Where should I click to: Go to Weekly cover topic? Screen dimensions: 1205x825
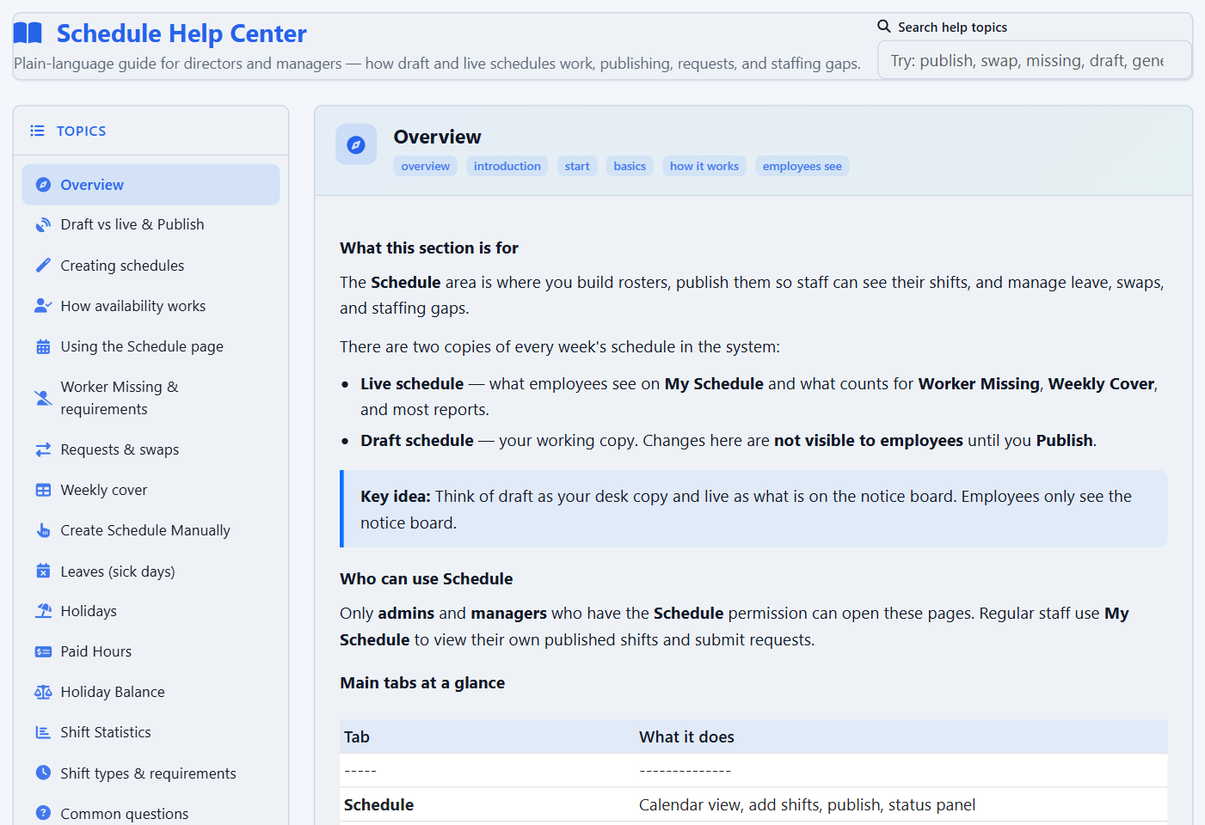[x=151, y=490]
